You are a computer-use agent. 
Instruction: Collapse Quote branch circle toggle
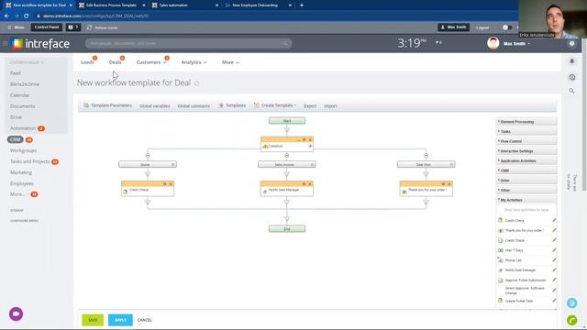[148, 155]
